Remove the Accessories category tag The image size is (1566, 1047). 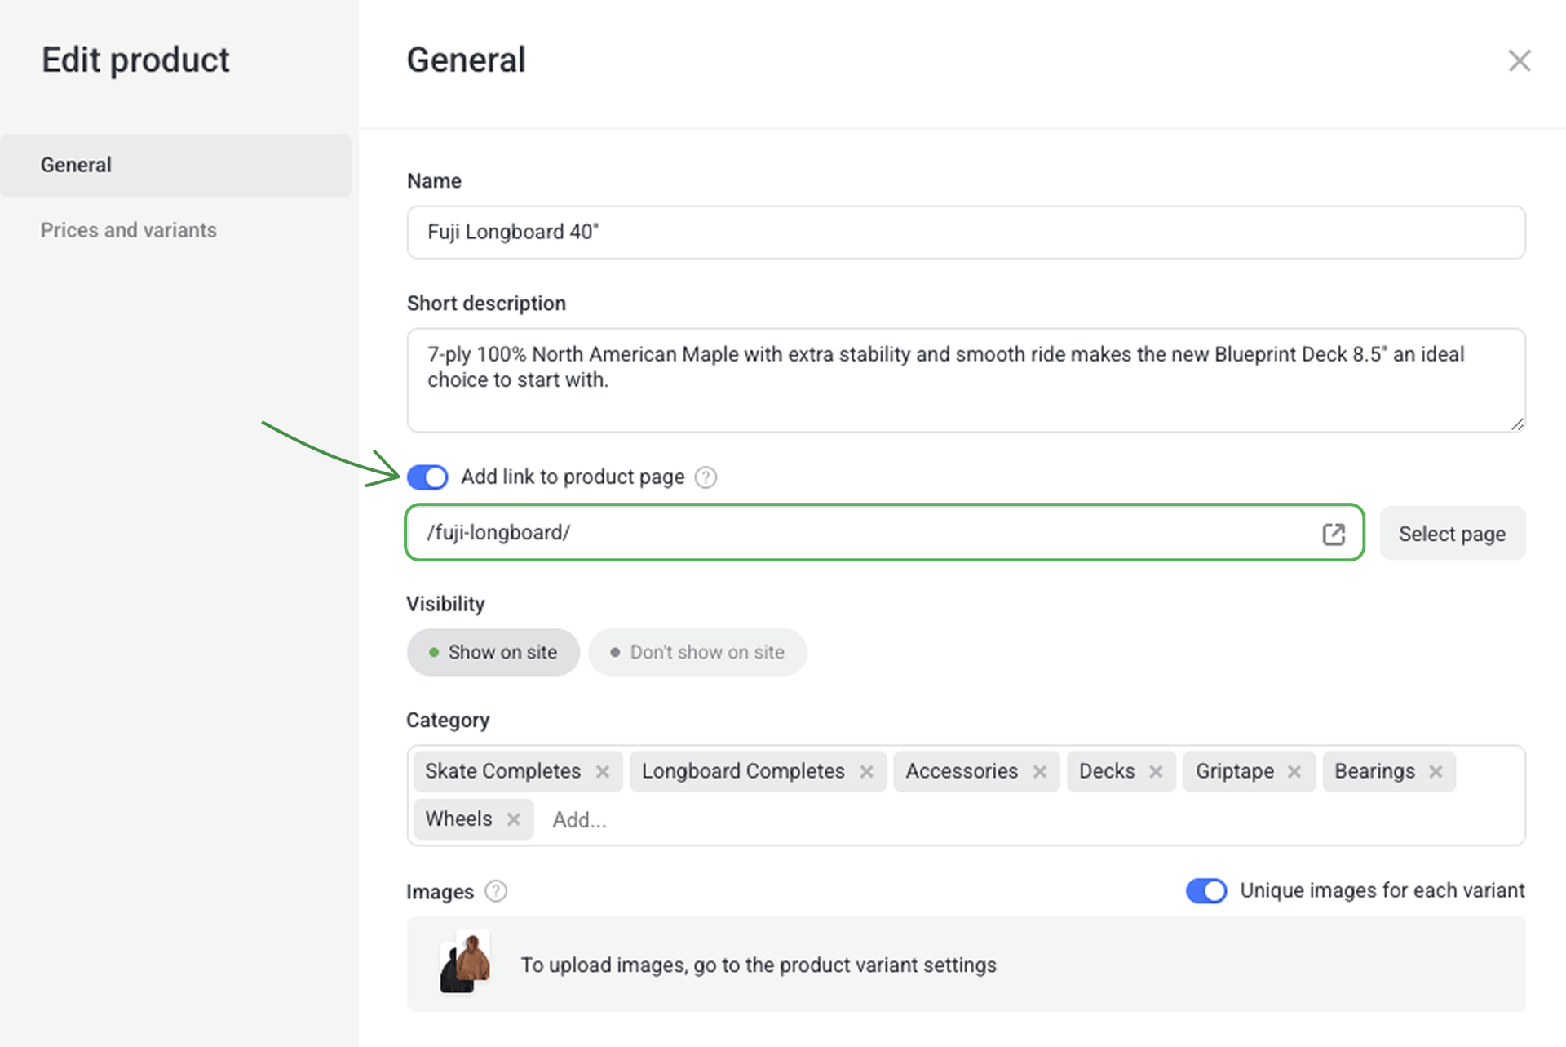point(1039,771)
